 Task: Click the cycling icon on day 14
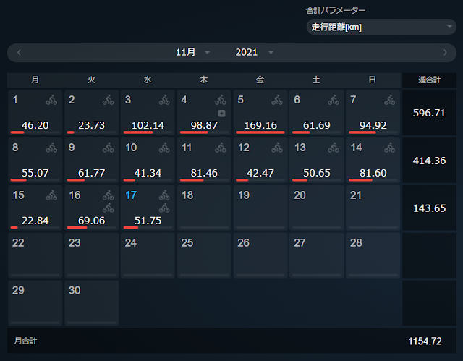click(390, 148)
